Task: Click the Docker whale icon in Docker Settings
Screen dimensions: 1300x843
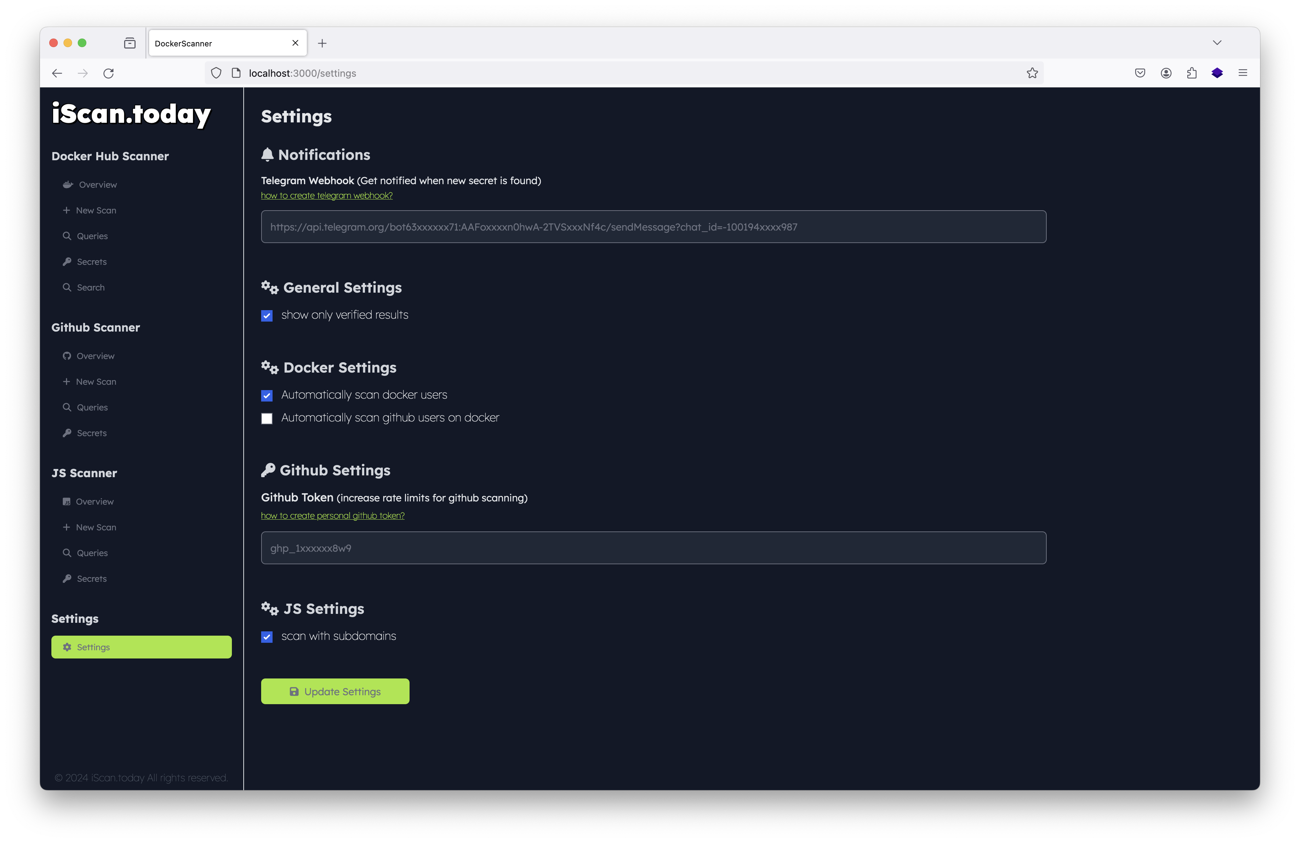Action: point(67,184)
